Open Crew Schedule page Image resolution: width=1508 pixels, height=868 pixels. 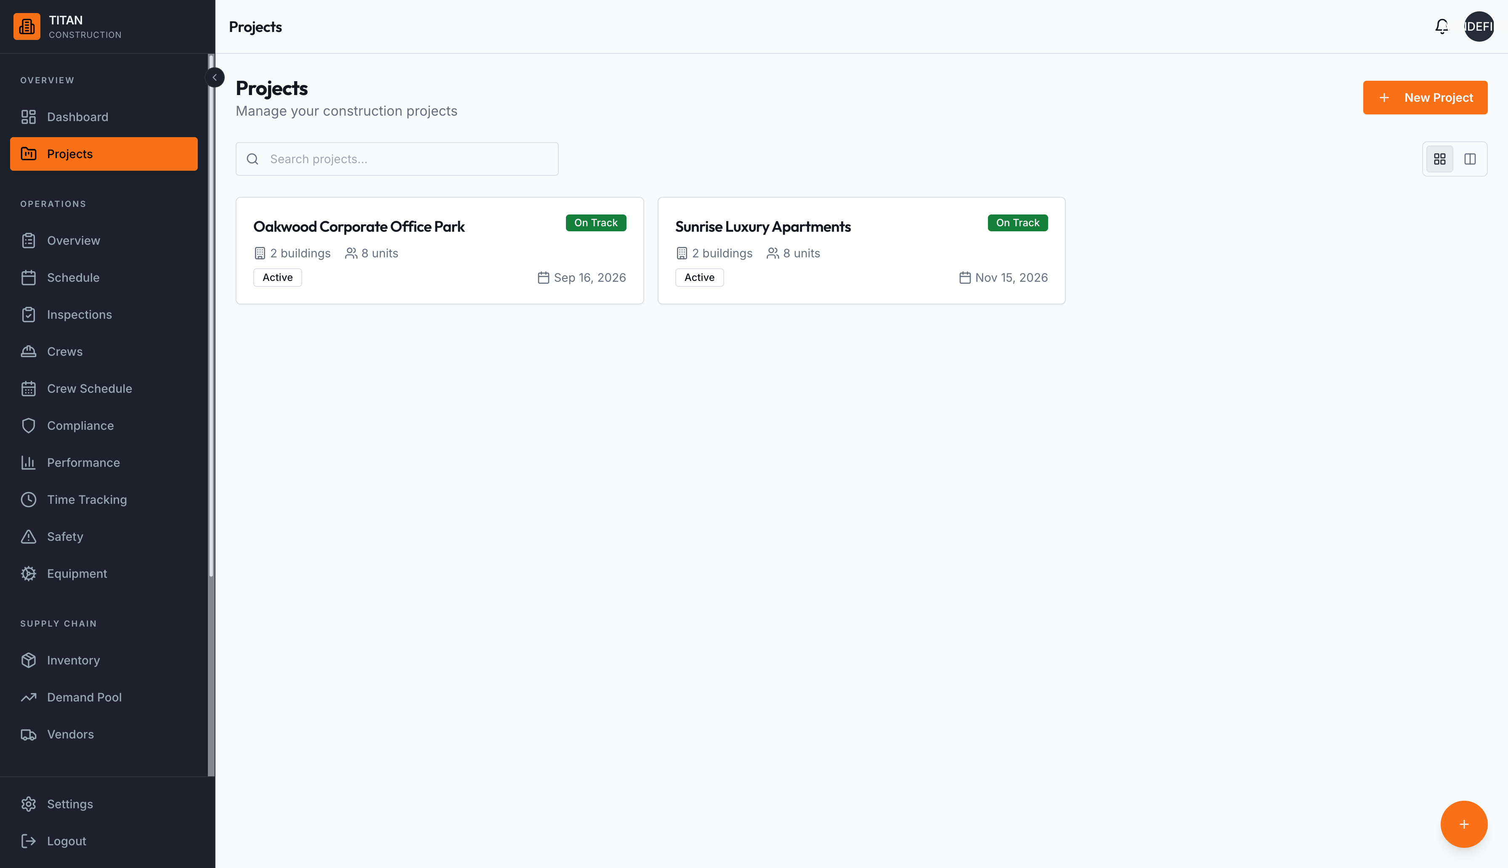pyautogui.click(x=104, y=388)
